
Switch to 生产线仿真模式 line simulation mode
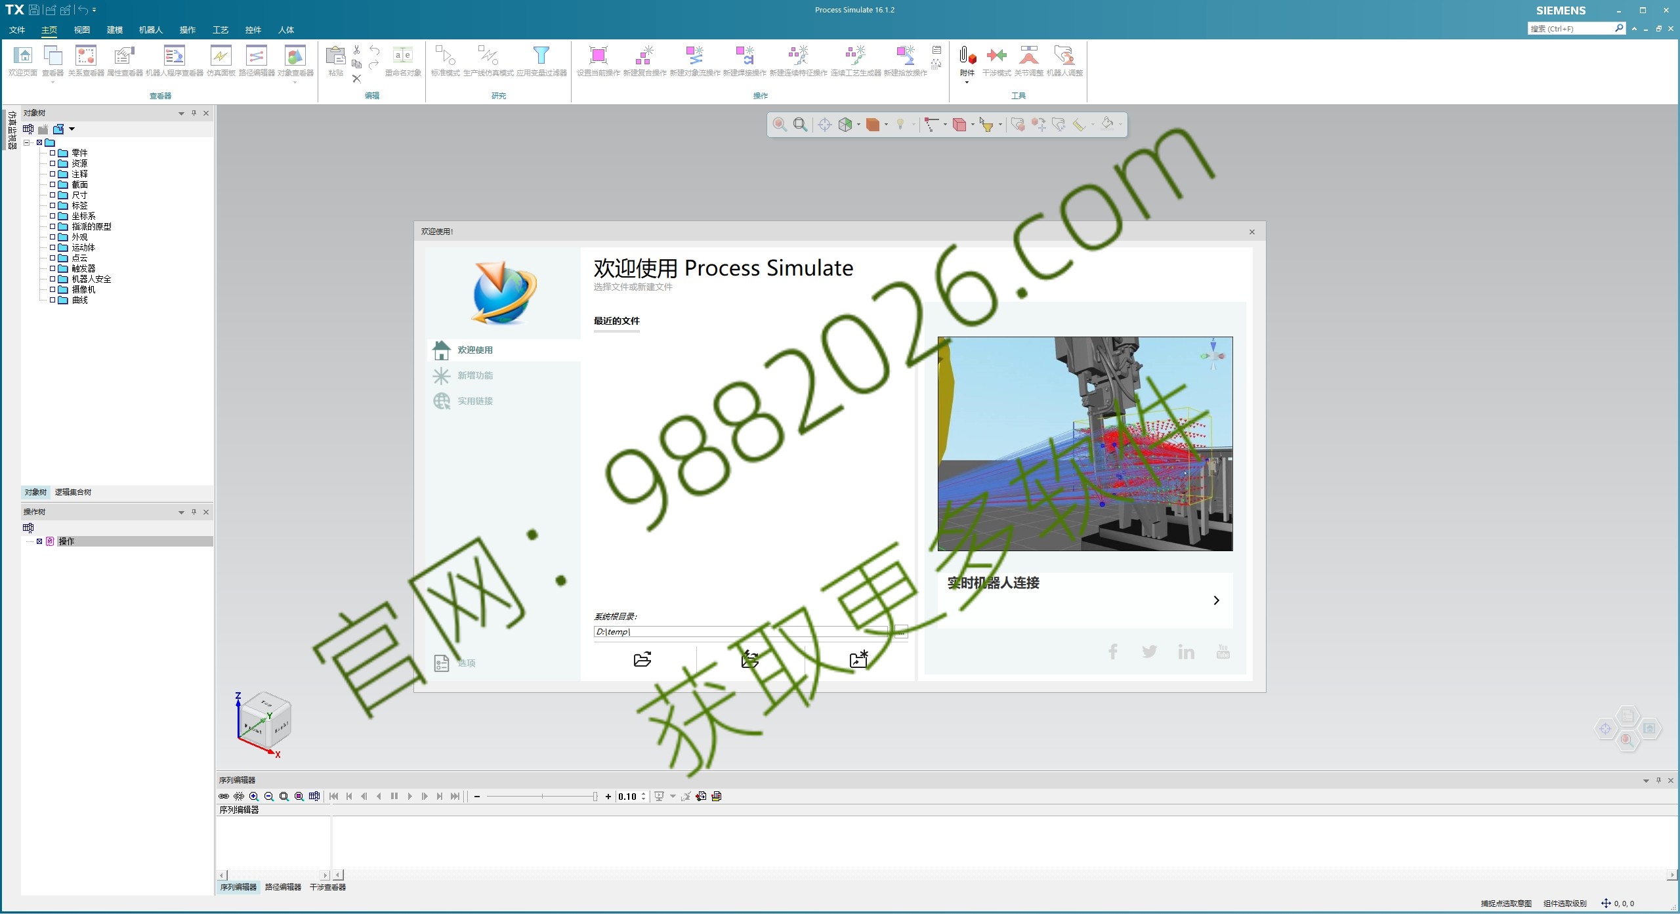coord(488,56)
